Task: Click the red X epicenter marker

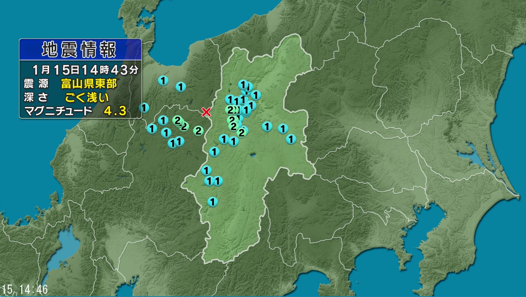Action: pos(206,112)
